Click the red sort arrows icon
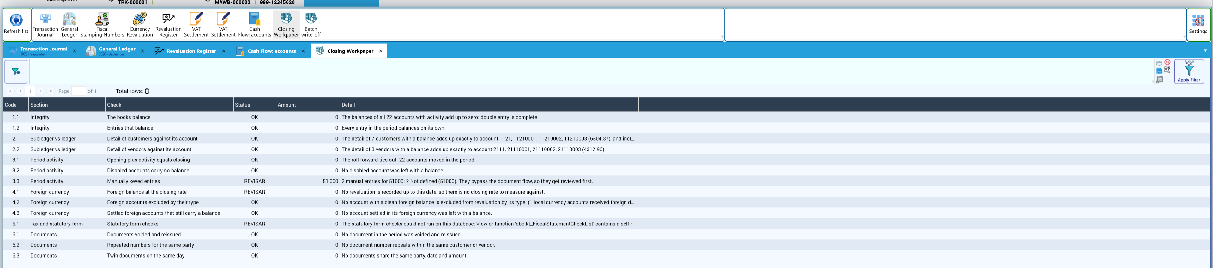The width and height of the screenshot is (1213, 268). point(1167,62)
